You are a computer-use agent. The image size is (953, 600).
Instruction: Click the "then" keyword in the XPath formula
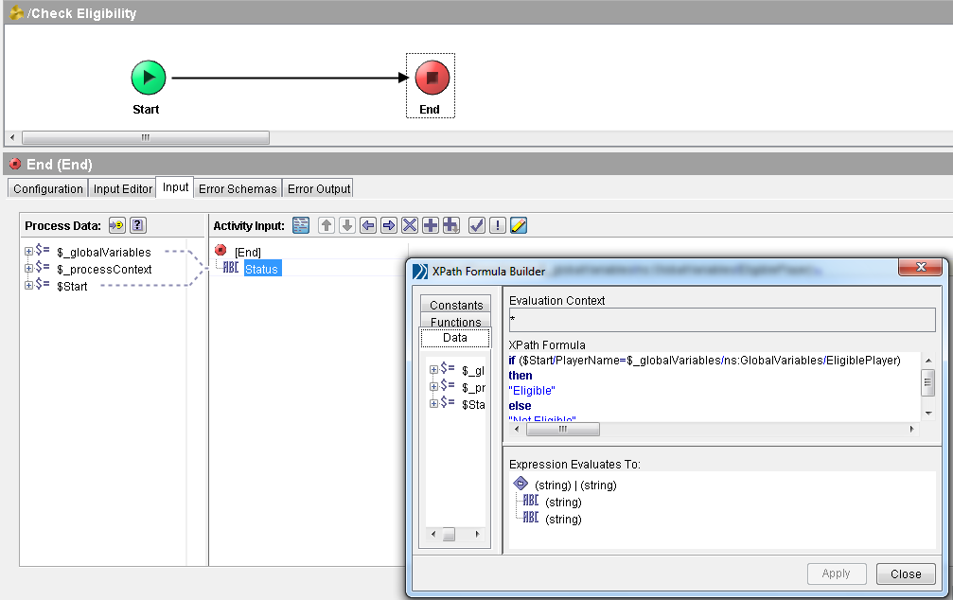(x=521, y=376)
